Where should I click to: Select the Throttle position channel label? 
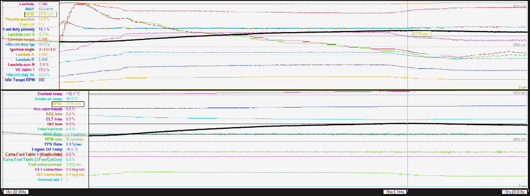[x=20, y=19]
